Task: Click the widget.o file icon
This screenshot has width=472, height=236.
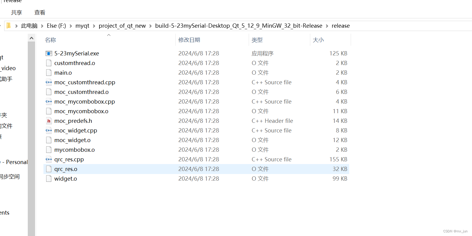Action: (x=49, y=179)
